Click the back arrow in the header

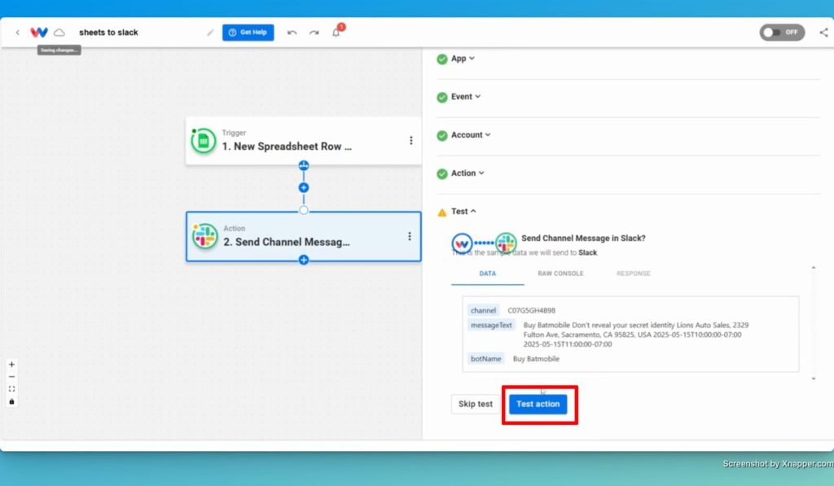18,33
